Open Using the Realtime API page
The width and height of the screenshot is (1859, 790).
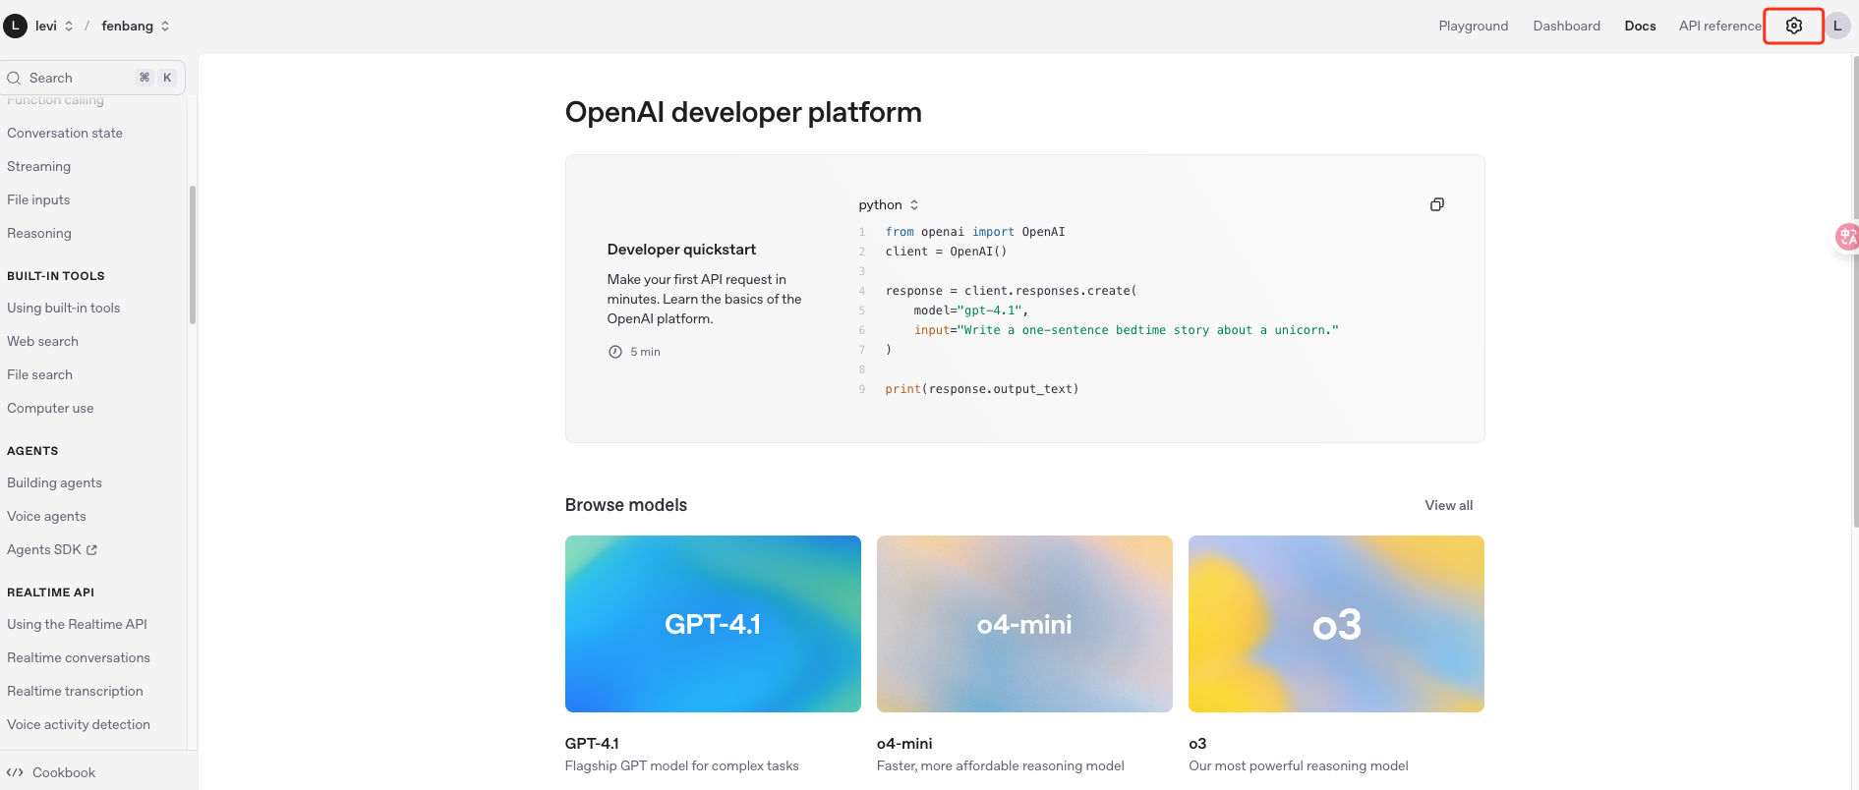click(x=77, y=624)
